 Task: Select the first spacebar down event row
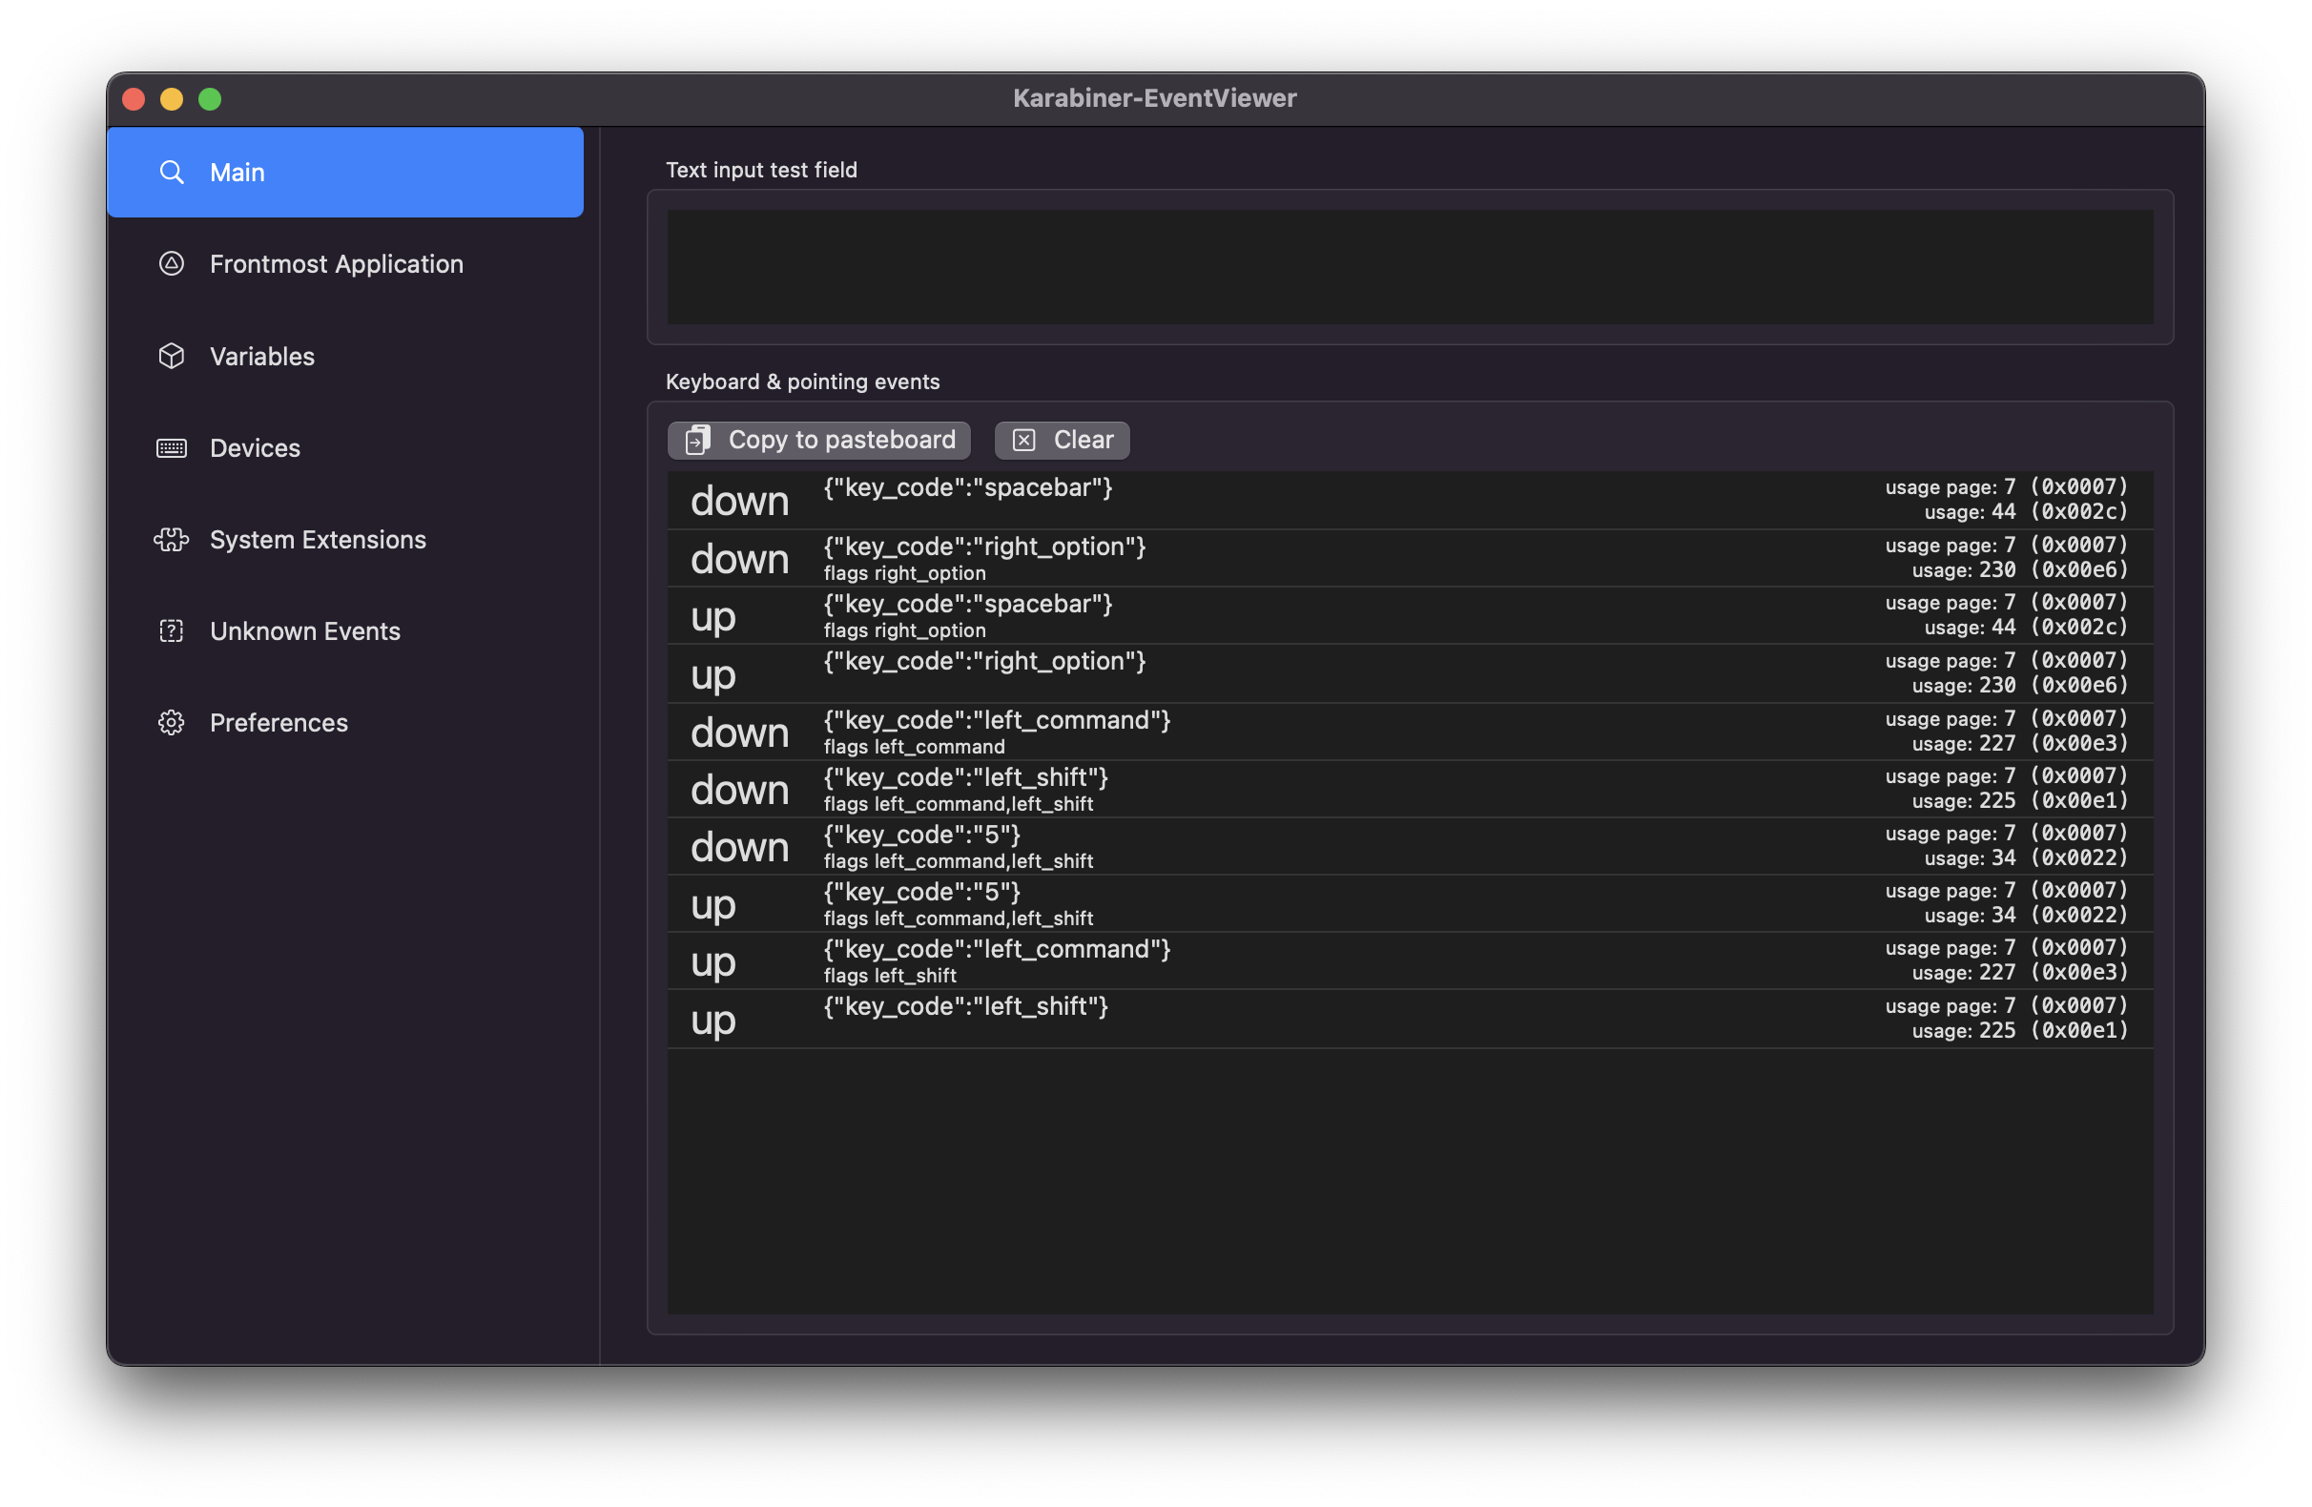click(1409, 500)
